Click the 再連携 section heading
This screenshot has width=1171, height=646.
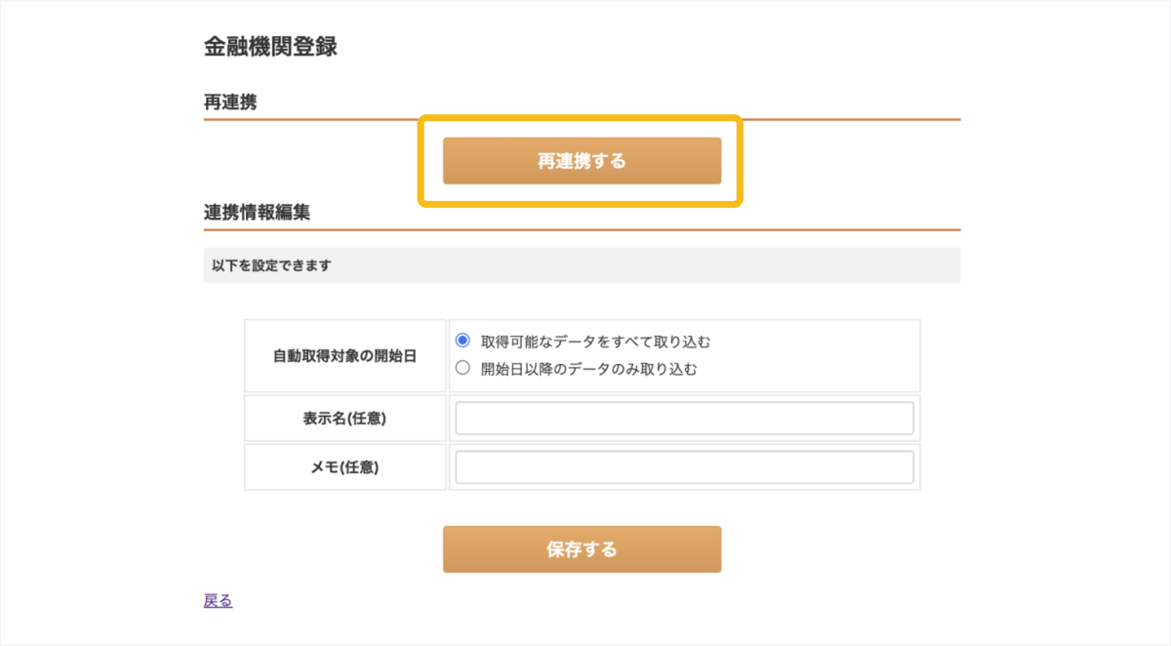coord(230,101)
